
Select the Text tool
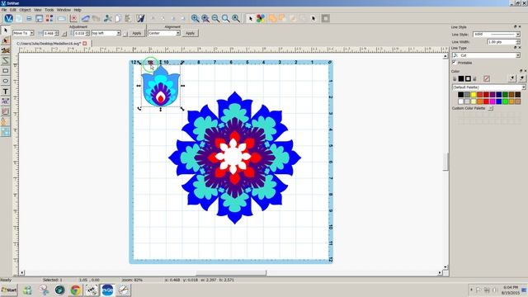6,92
